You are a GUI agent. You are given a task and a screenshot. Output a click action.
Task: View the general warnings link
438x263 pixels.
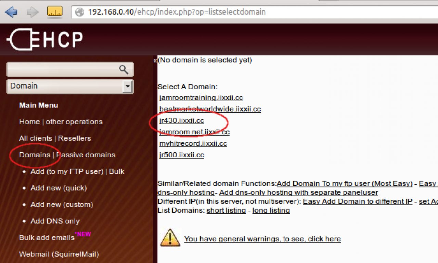pyautogui.click(x=262, y=239)
